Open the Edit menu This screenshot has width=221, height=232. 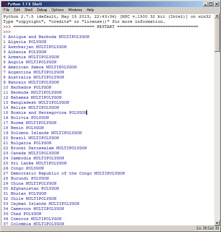click(x=17, y=10)
